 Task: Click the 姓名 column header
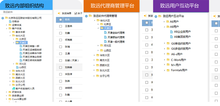tap(67, 19)
